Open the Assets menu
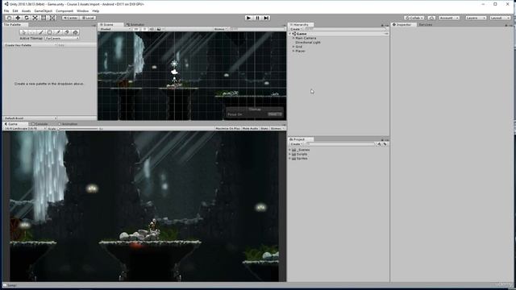The width and height of the screenshot is (516, 290). point(26,10)
